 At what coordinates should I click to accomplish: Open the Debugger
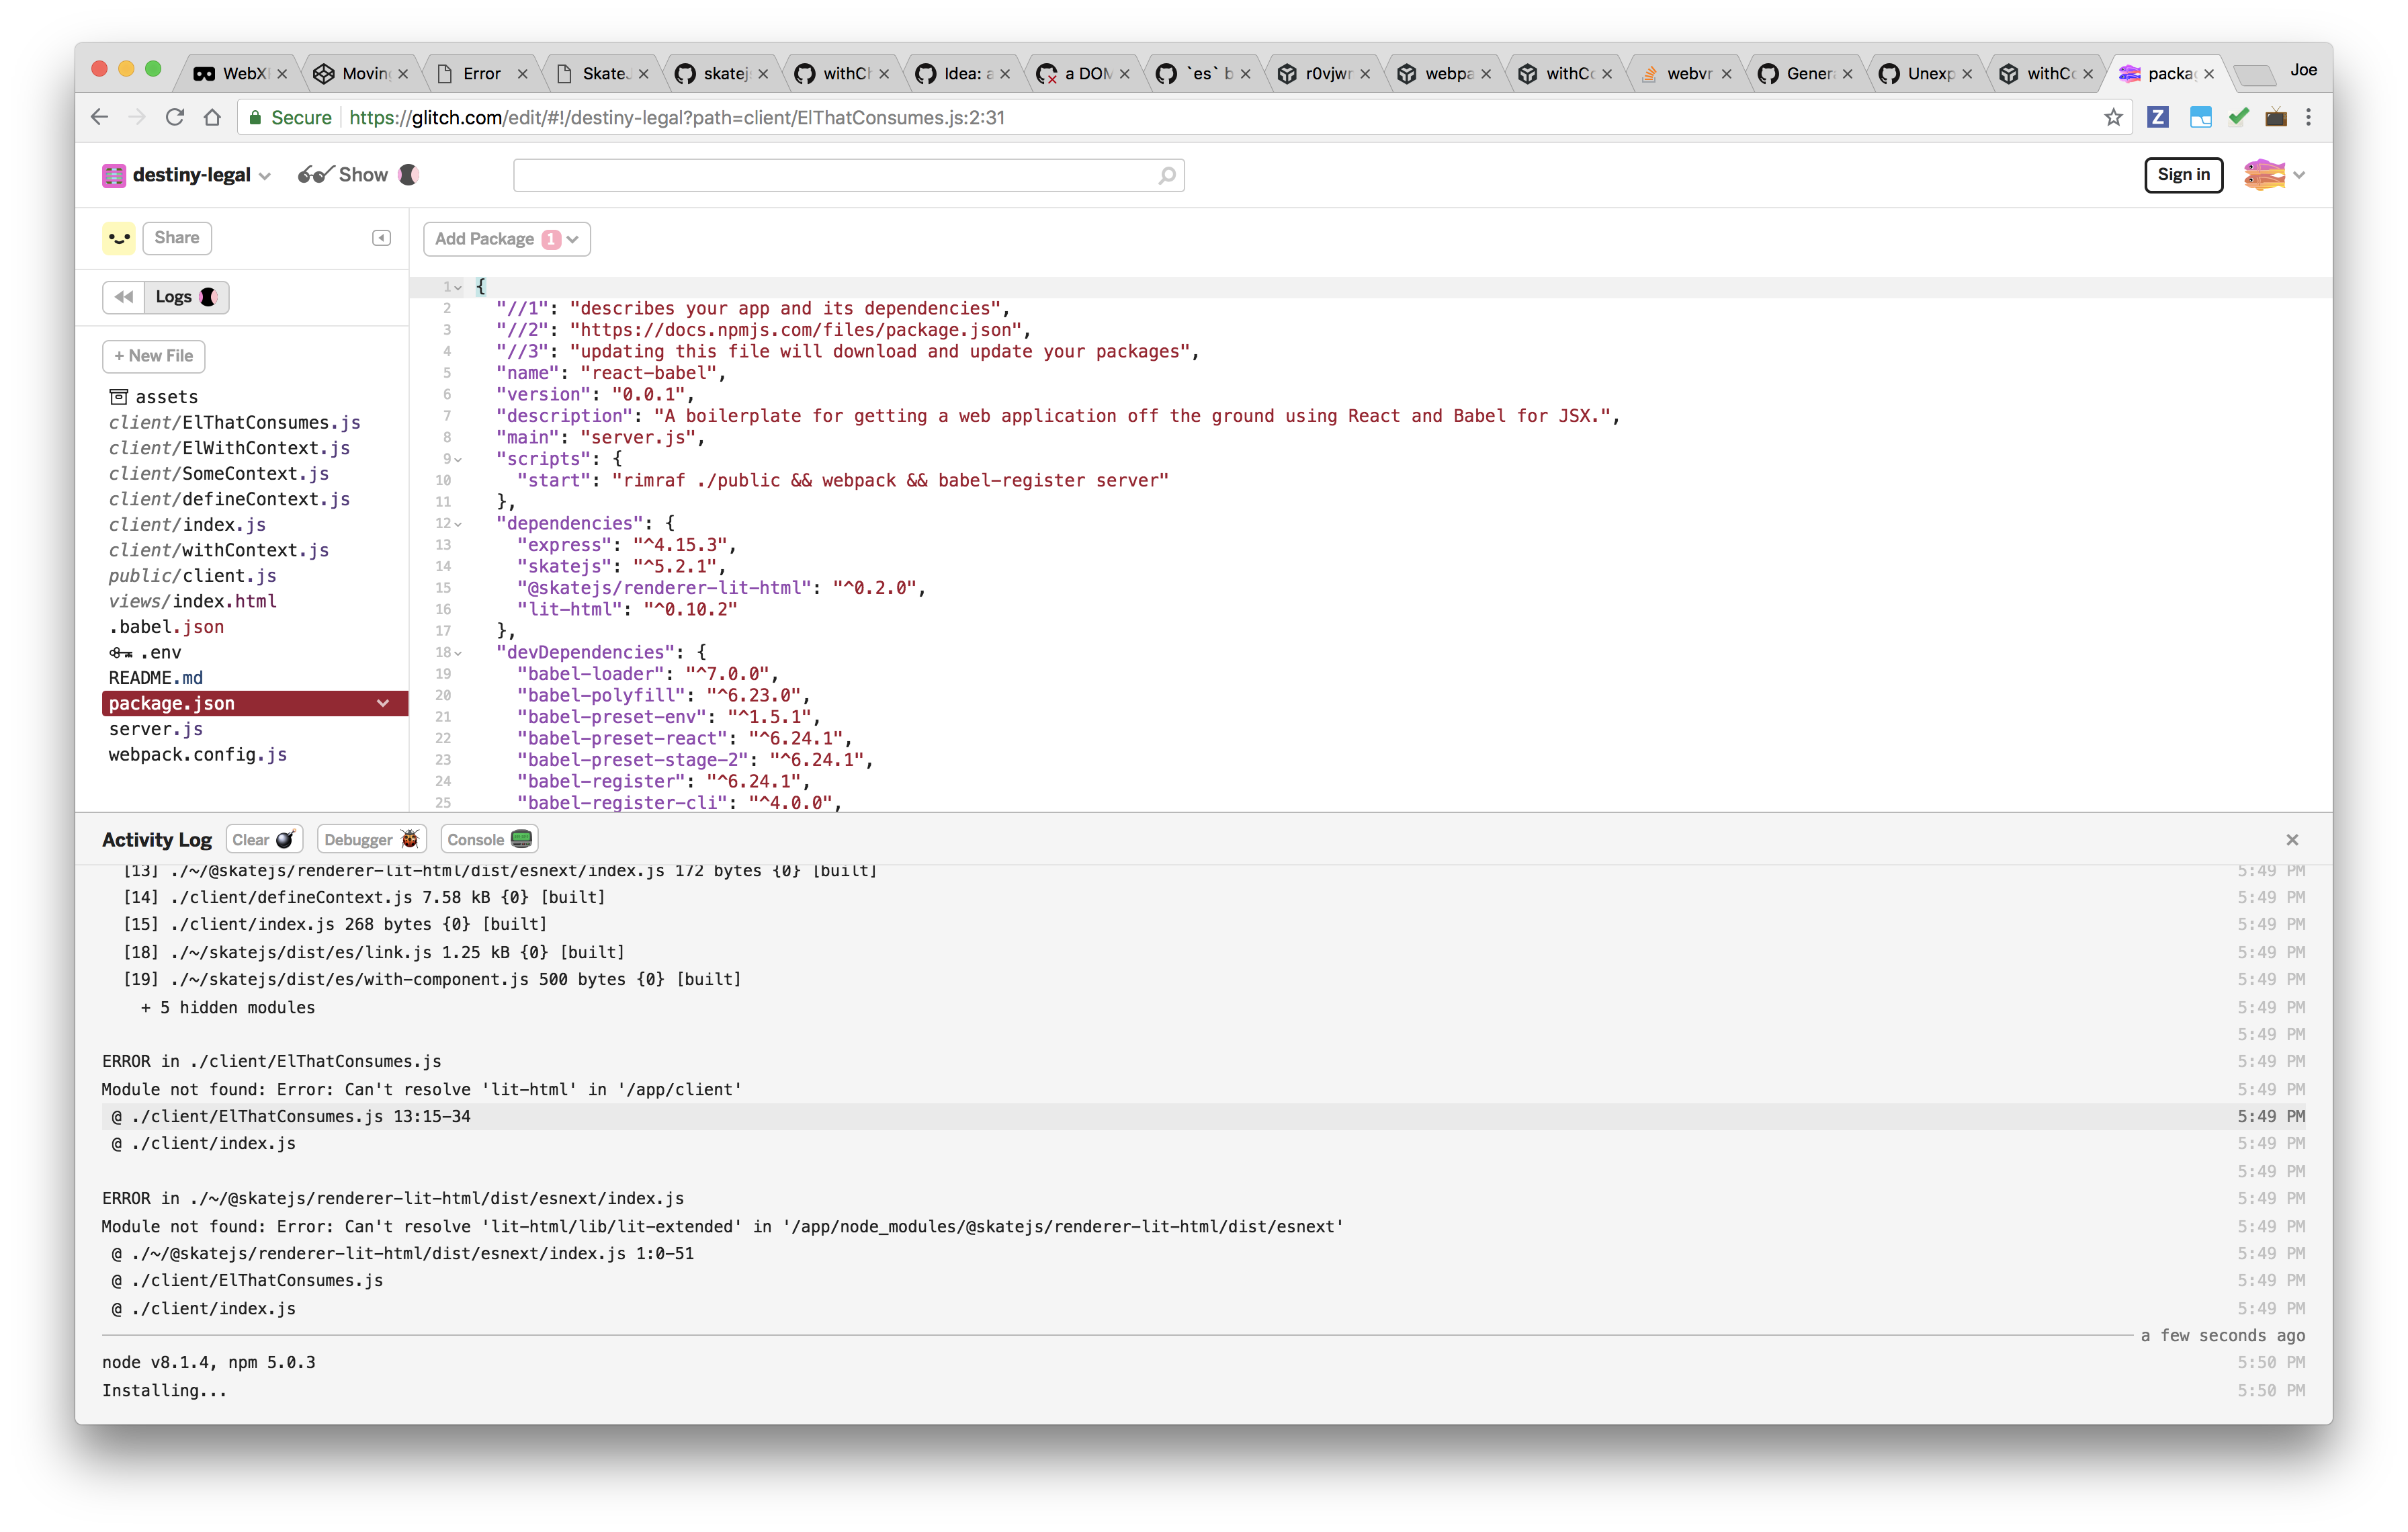point(371,840)
